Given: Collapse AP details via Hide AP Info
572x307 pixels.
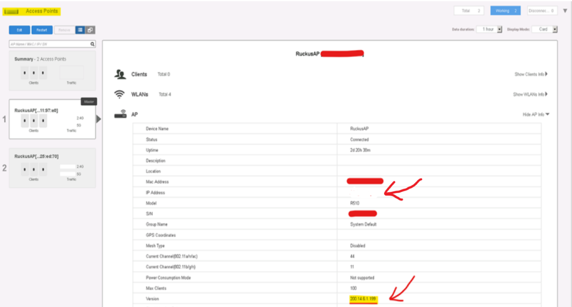Looking at the screenshot, I should coord(536,114).
